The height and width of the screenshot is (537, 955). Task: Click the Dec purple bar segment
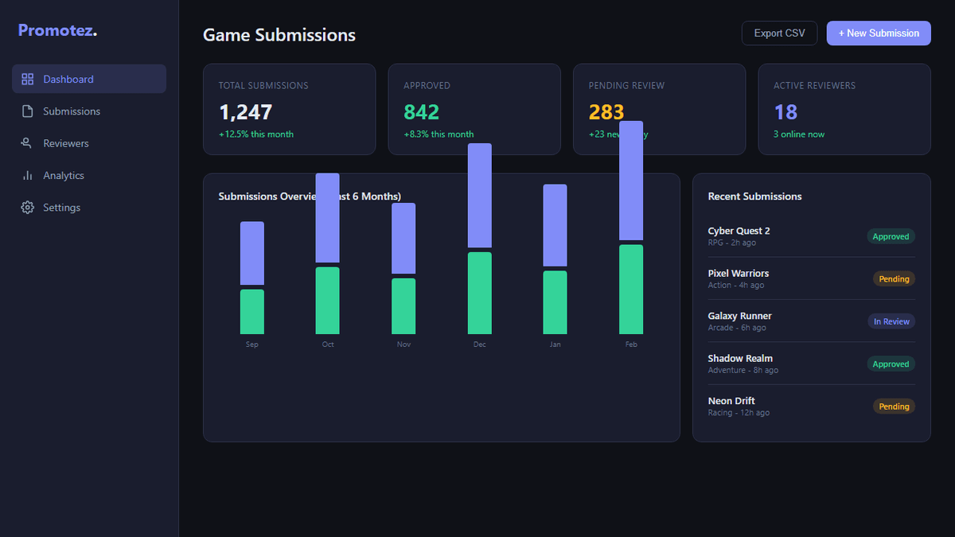coord(480,196)
